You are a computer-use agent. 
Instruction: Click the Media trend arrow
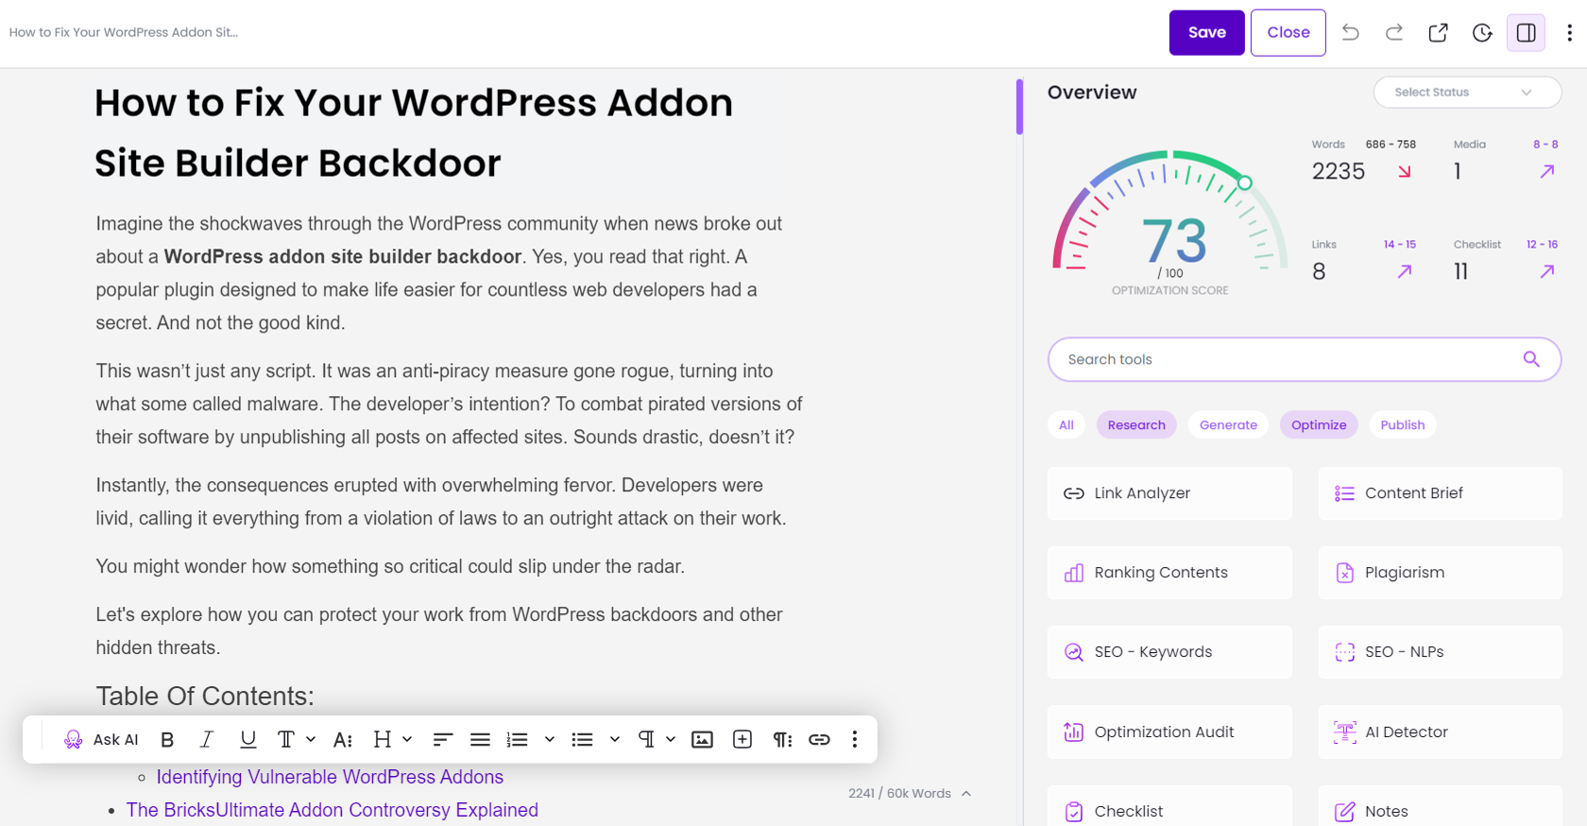tap(1546, 171)
